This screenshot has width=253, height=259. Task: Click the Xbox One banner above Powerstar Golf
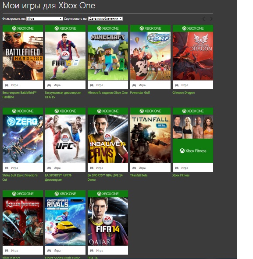(x=150, y=28)
